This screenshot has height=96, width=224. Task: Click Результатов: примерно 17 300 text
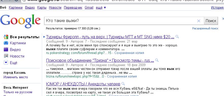point(73,29)
